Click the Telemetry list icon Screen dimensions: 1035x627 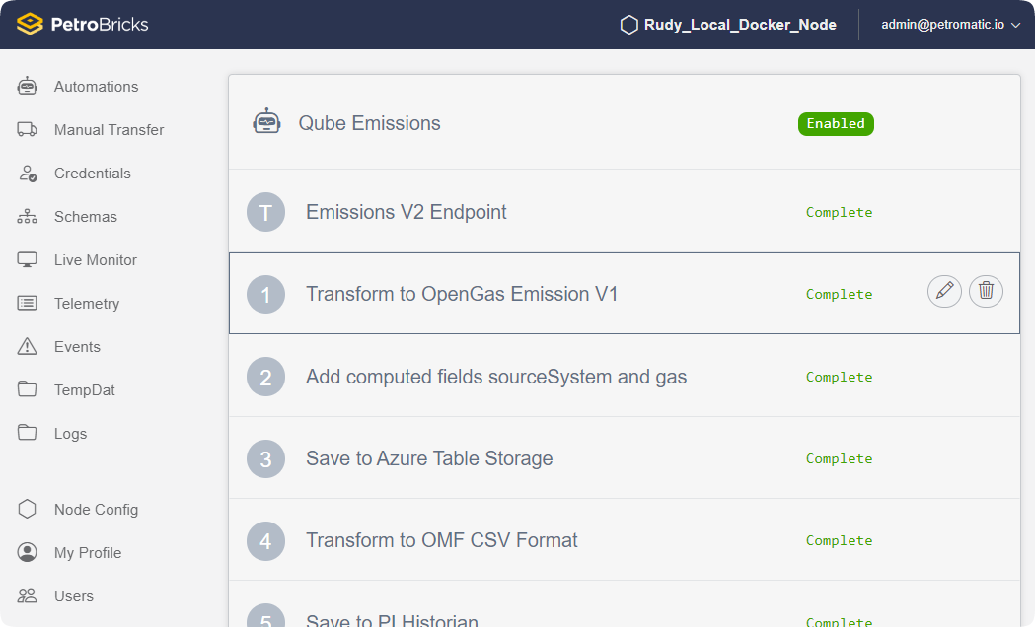click(27, 303)
